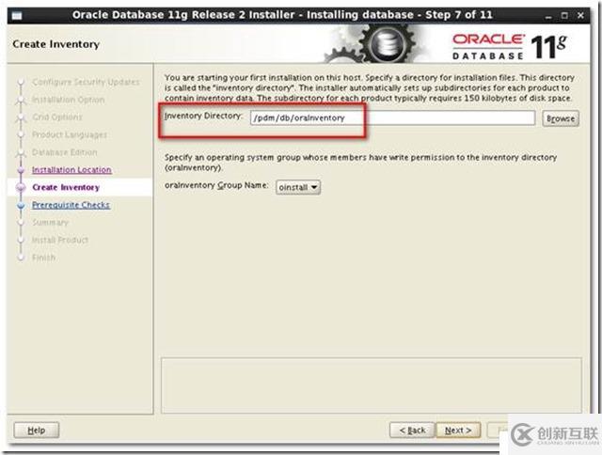The image size is (602, 455).
Task: Go to Prerequisite Checks step
Action: pyautogui.click(x=71, y=205)
